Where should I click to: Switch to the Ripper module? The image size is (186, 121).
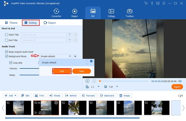click(74, 13)
